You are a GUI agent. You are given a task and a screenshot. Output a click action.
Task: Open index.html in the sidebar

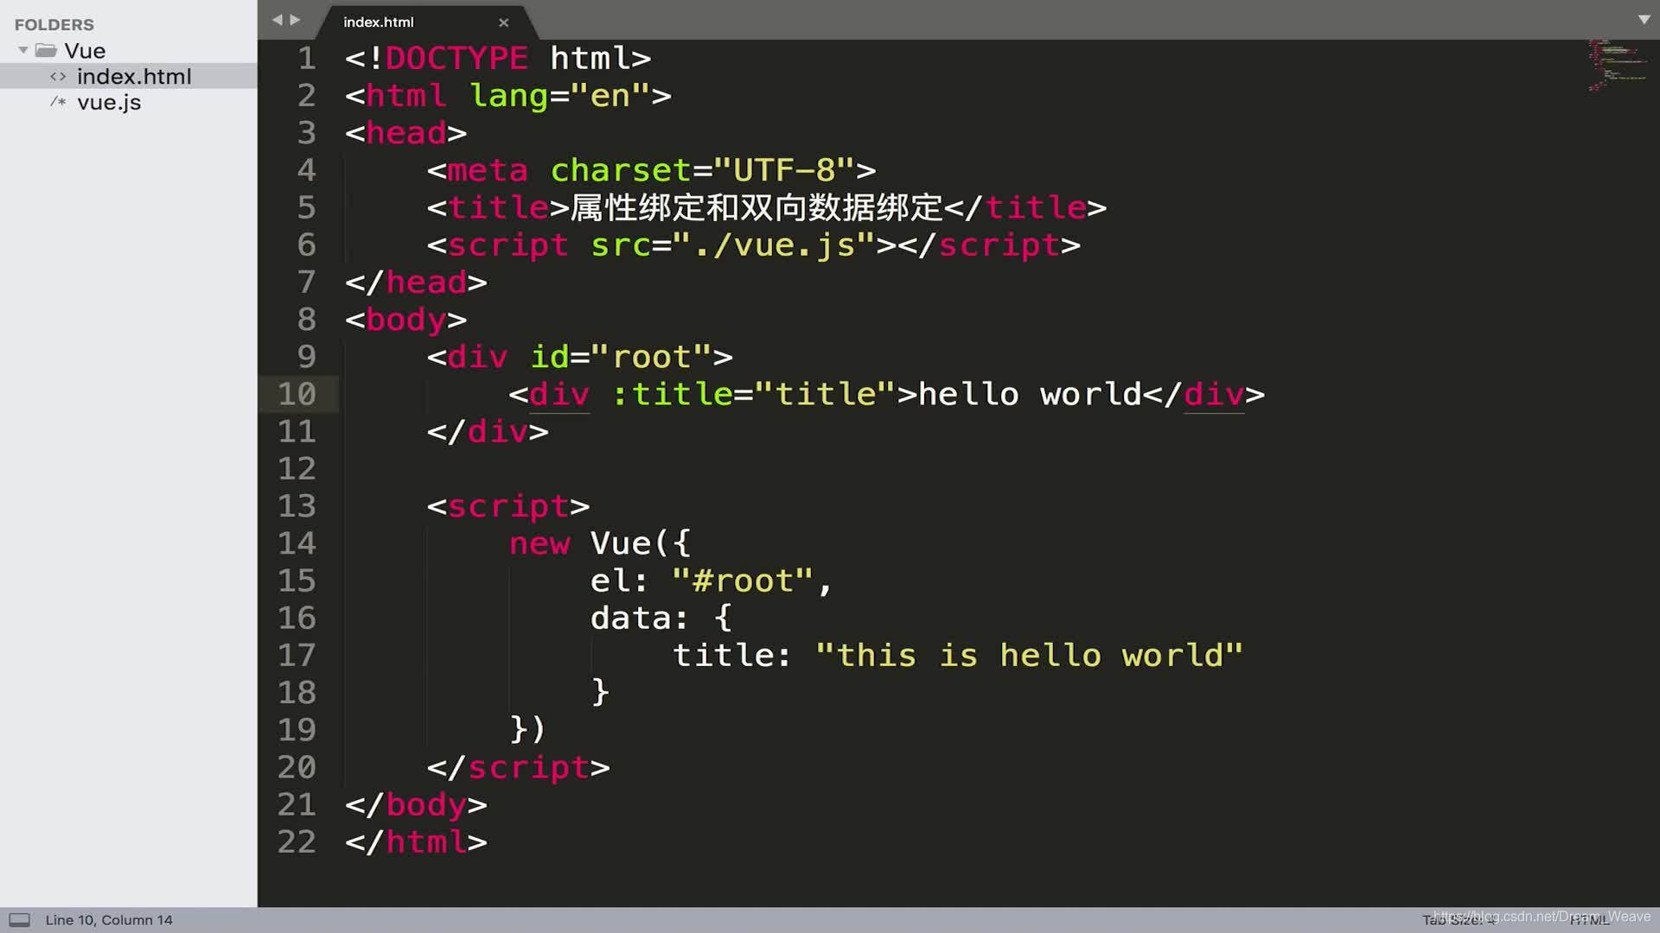tap(134, 76)
